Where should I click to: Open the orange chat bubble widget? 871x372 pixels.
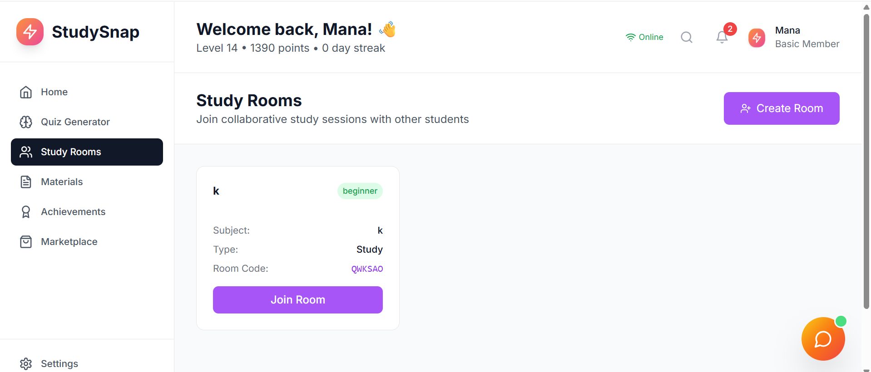823,339
